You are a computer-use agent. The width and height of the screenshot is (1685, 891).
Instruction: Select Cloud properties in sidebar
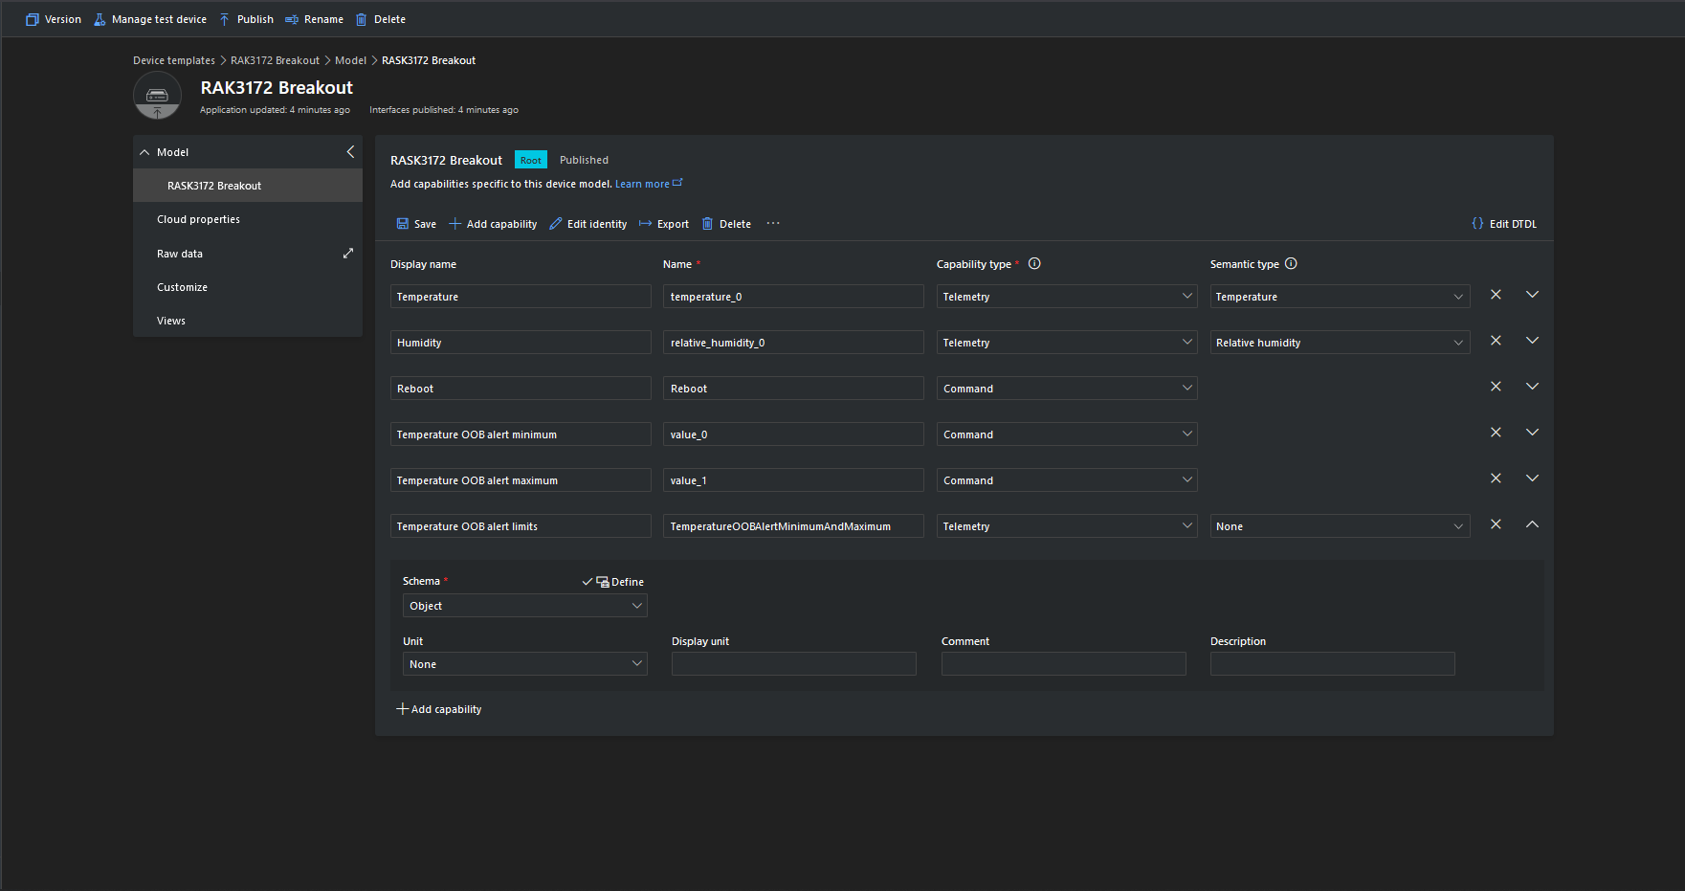click(x=198, y=219)
